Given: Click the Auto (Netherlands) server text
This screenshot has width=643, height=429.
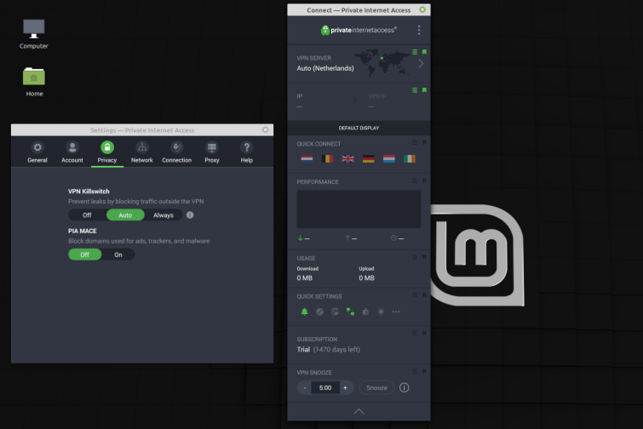Looking at the screenshot, I should tap(325, 68).
